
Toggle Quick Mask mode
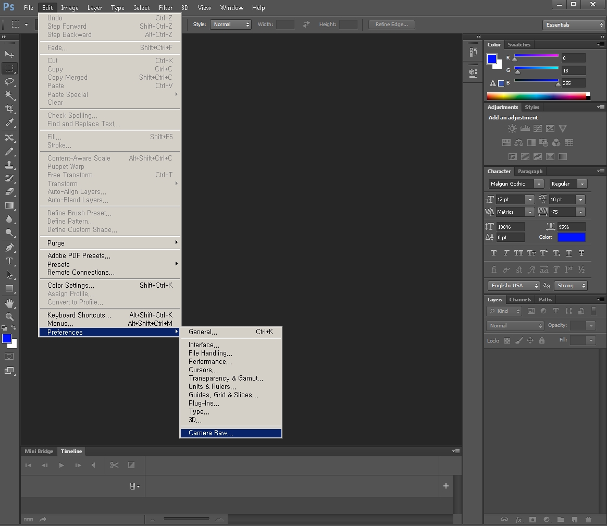pos(9,357)
